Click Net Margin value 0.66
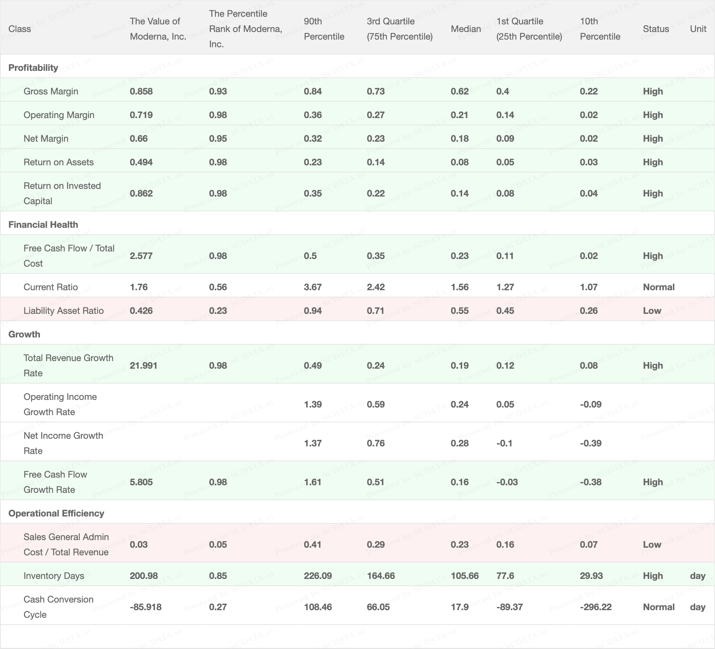Screen dimensions: 715x649 click(x=139, y=139)
